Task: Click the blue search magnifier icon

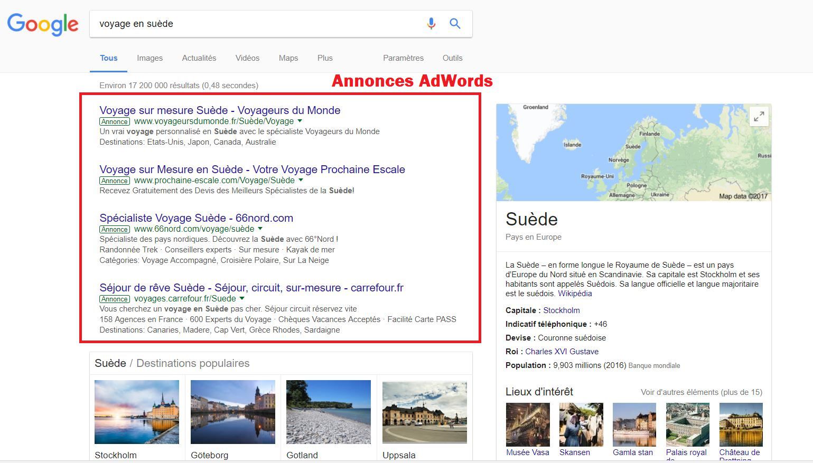Action: point(455,24)
